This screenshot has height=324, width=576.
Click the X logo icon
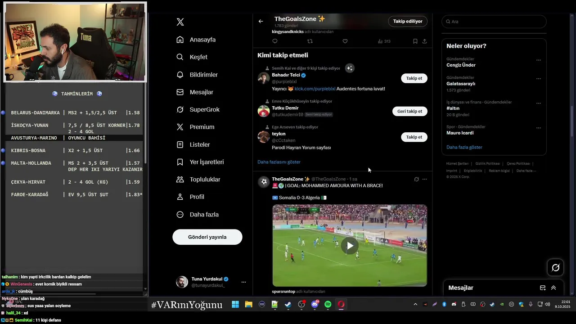(180, 22)
